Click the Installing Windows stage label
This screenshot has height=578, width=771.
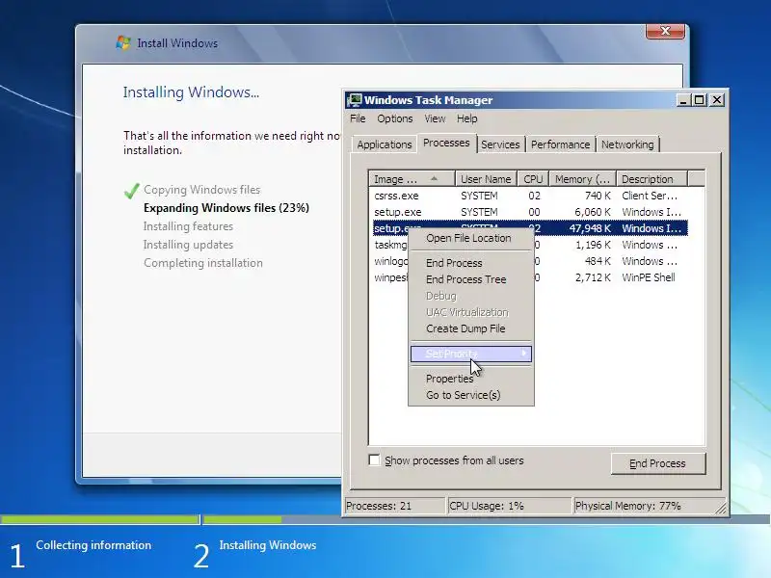point(268,545)
